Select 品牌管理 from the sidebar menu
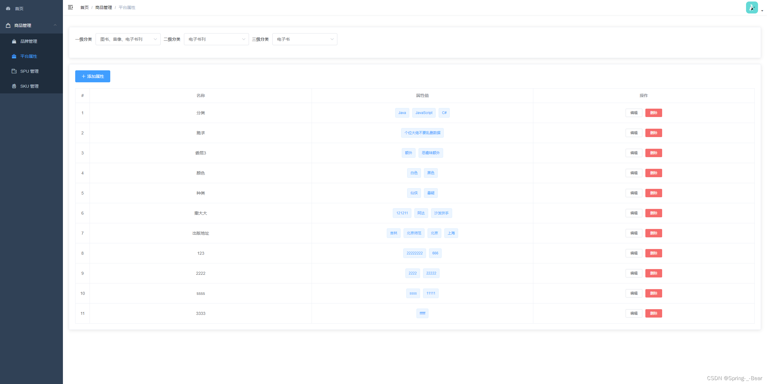This screenshot has width=767, height=384. coord(29,41)
